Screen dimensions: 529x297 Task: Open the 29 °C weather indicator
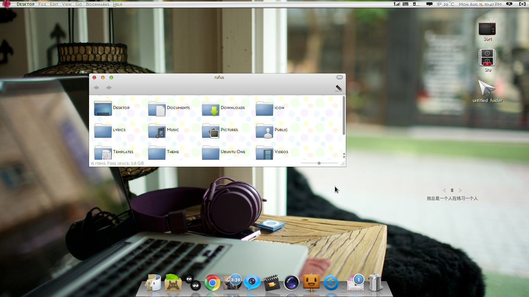tap(445, 4)
